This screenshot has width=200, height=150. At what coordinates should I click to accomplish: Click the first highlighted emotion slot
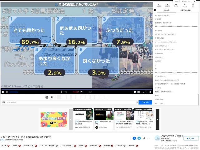[x=59, y=97]
